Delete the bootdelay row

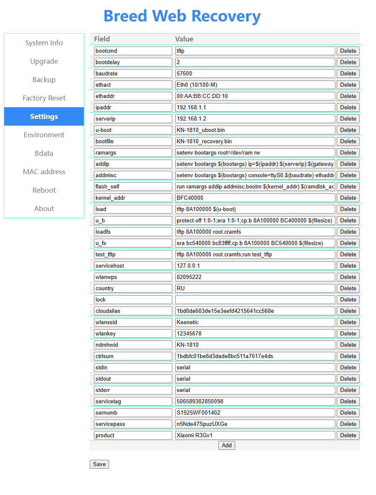[x=348, y=62]
